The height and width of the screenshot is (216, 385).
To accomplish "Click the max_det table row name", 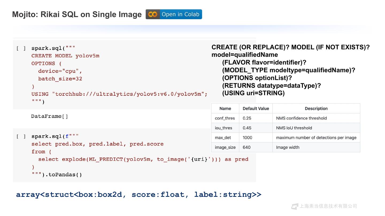I will point(223,138).
